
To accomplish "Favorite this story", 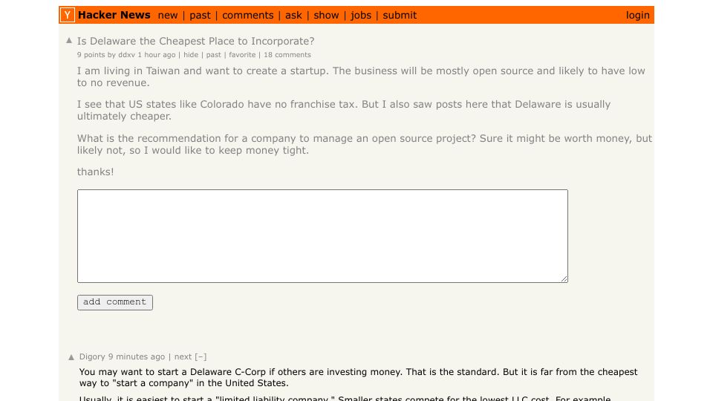I will tap(242, 55).
